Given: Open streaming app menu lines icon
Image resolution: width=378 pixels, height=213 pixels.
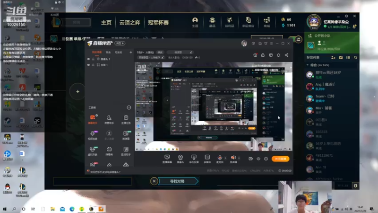Looking at the screenshot, I should (x=271, y=44).
